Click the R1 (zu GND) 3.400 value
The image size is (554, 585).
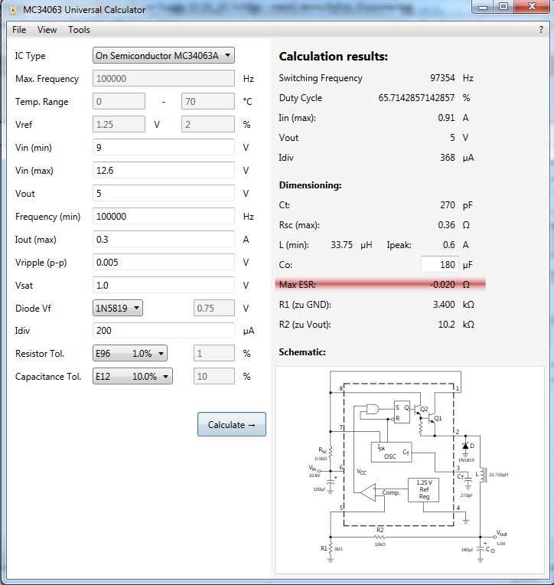pos(444,305)
